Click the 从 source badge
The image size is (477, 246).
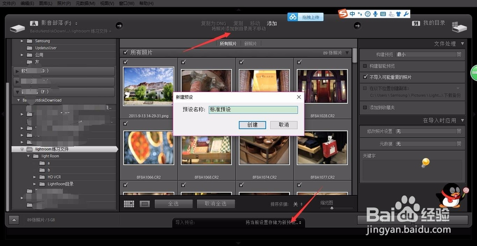tap(34, 23)
